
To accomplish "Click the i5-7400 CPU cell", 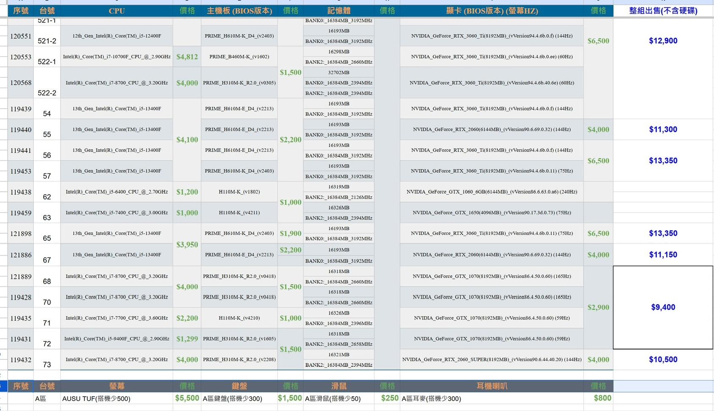I will click(117, 212).
